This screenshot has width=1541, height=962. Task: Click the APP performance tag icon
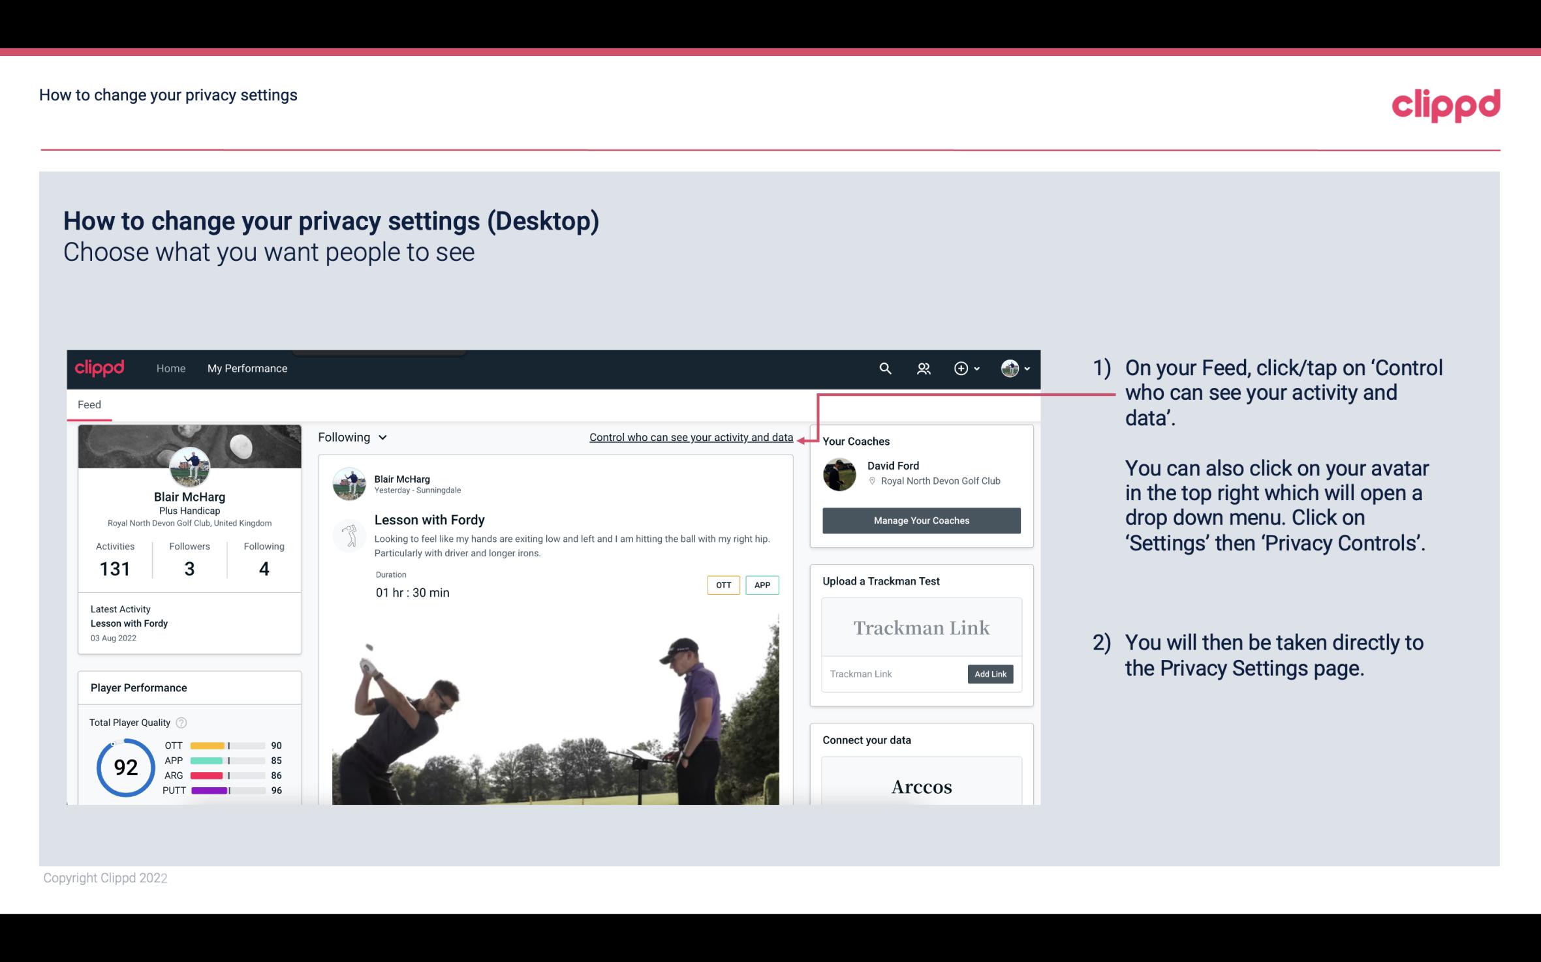(x=763, y=585)
